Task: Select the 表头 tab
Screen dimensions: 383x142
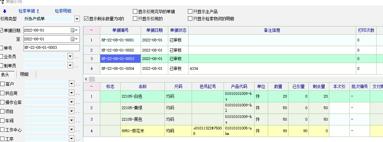Action: click(5, 74)
